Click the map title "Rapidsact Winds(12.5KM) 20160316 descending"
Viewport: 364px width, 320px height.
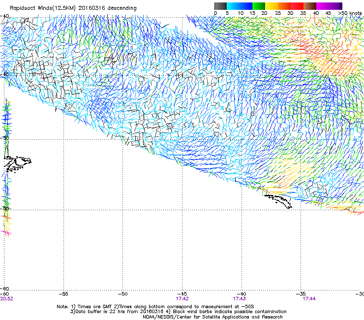click(x=73, y=8)
